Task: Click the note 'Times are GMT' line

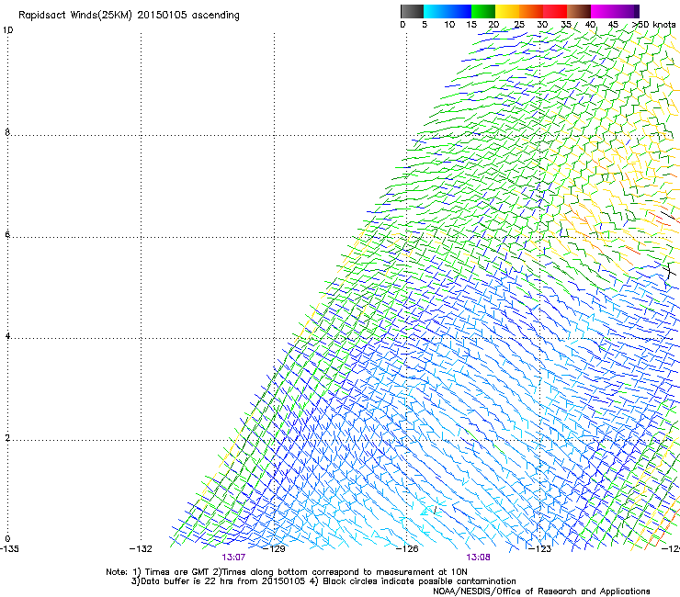Action: [x=287, y=572]
